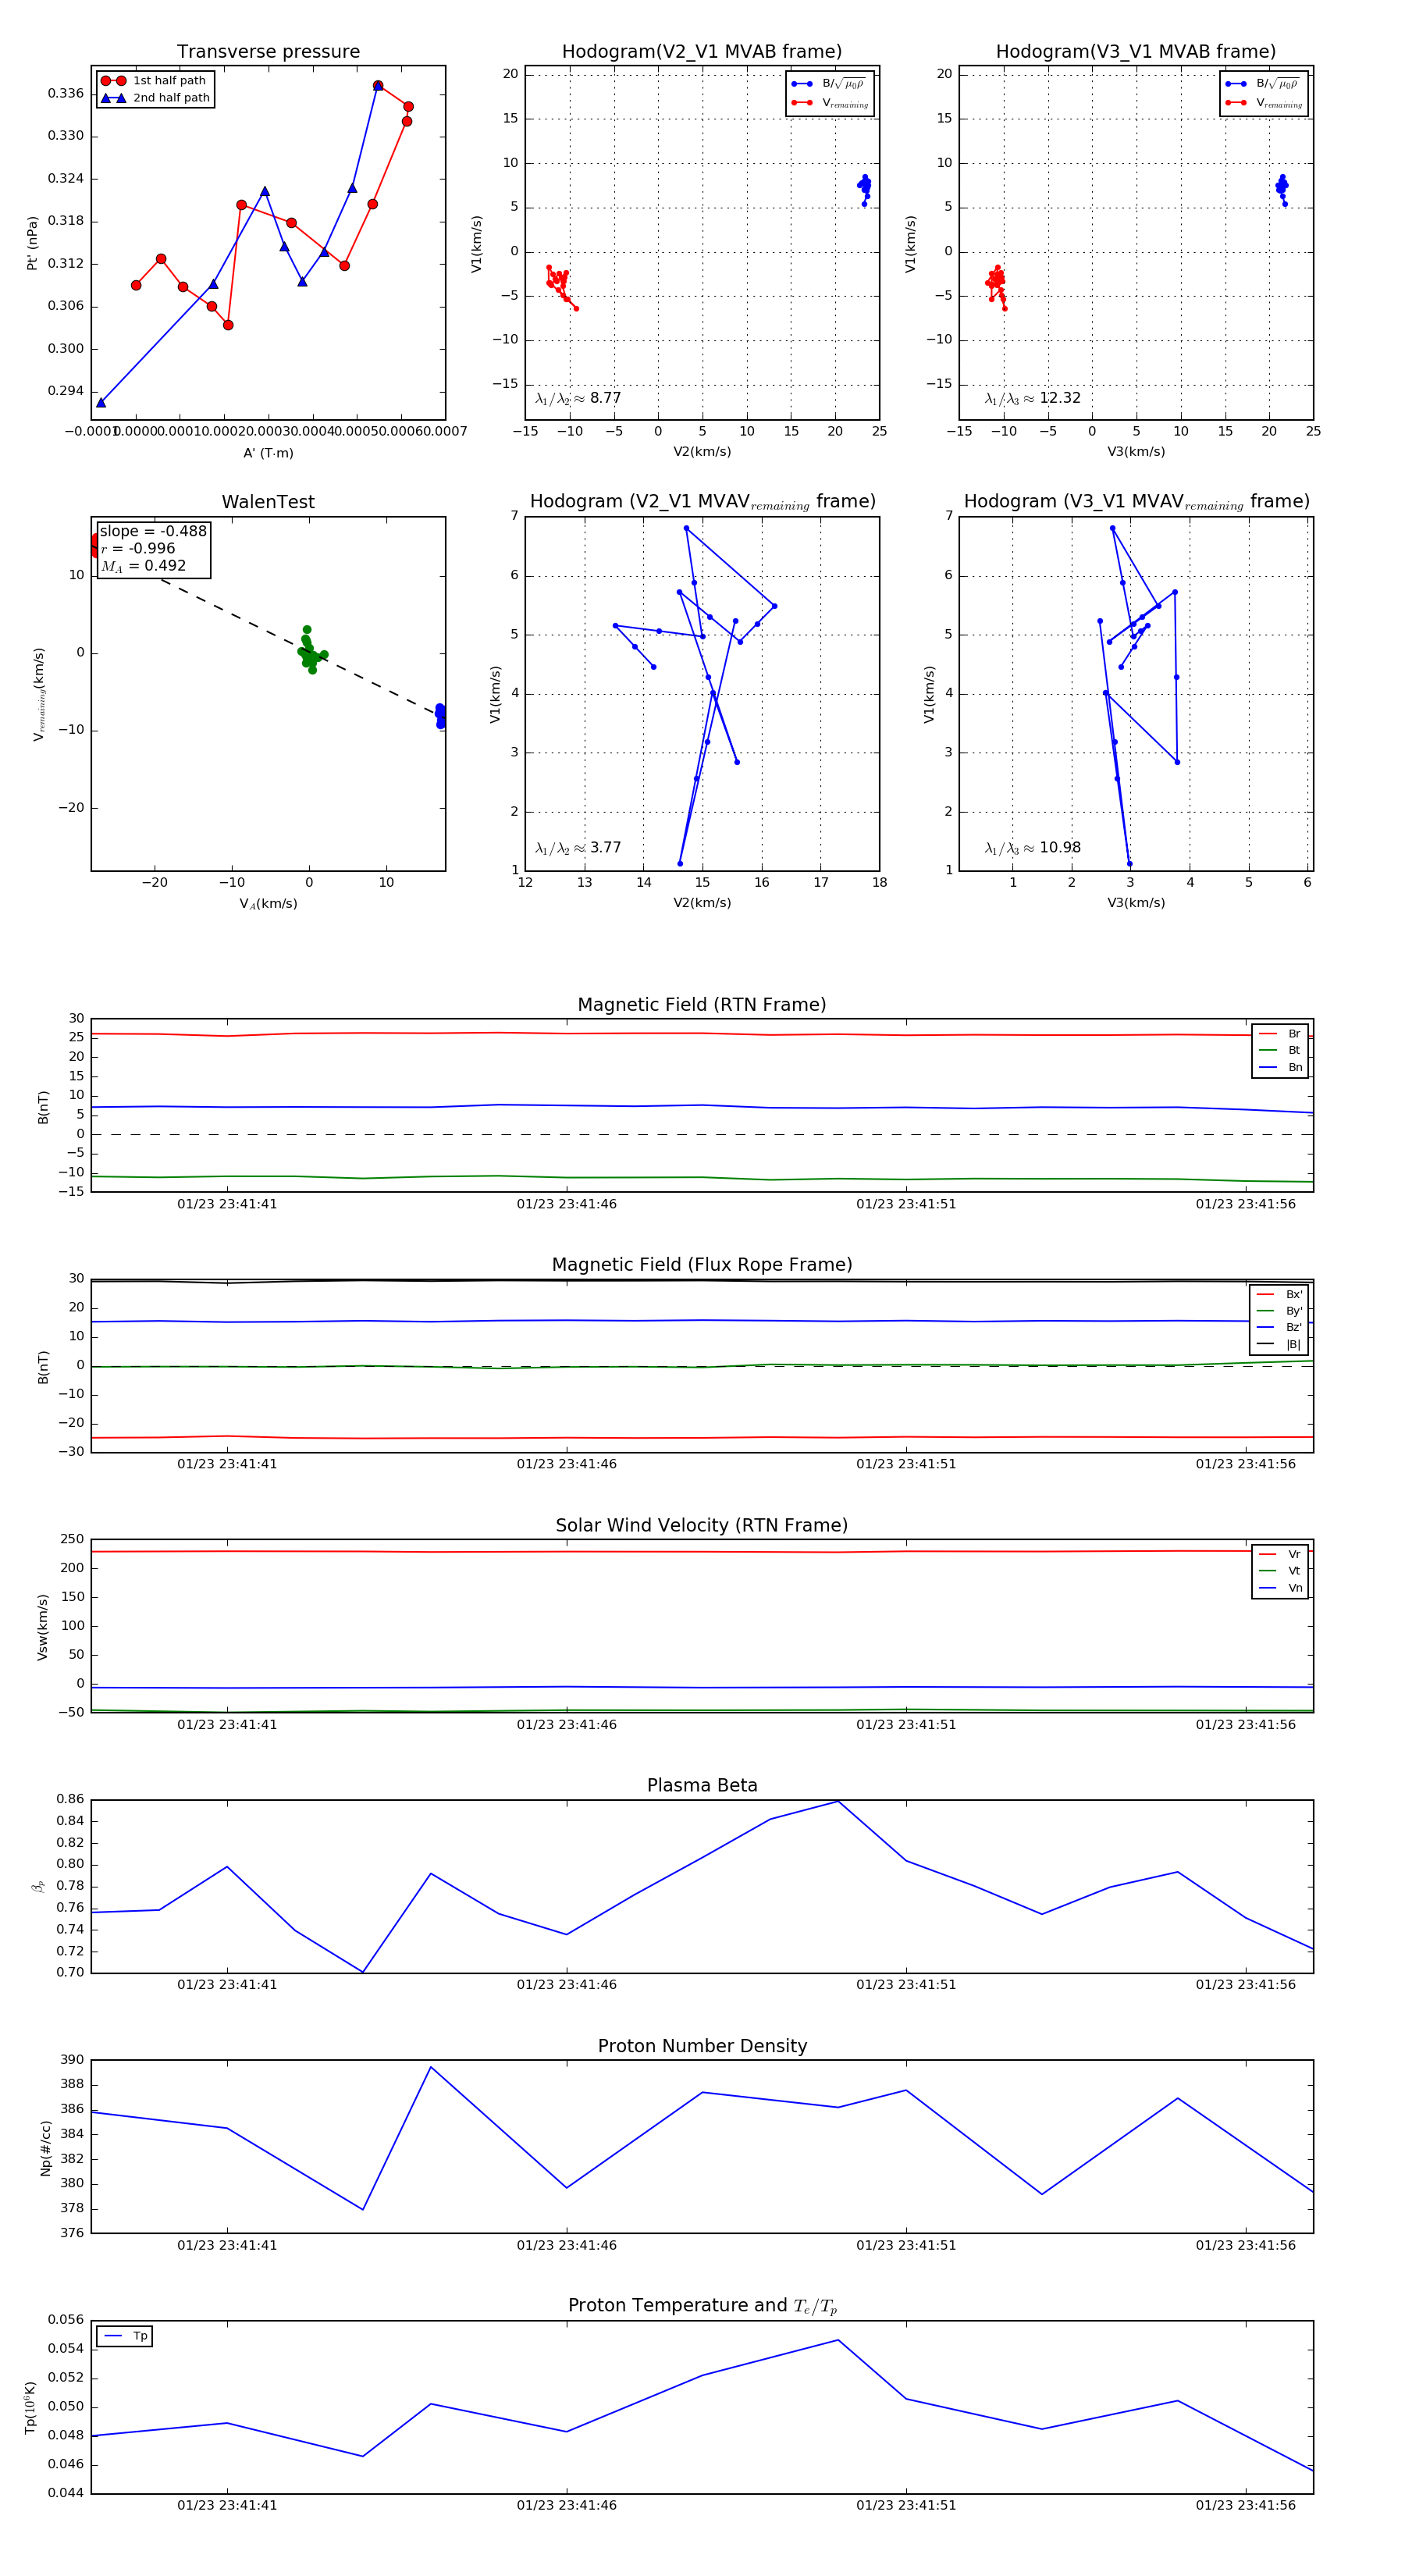Click the eigenvalue ratio annotation reading 8.77

578,398
